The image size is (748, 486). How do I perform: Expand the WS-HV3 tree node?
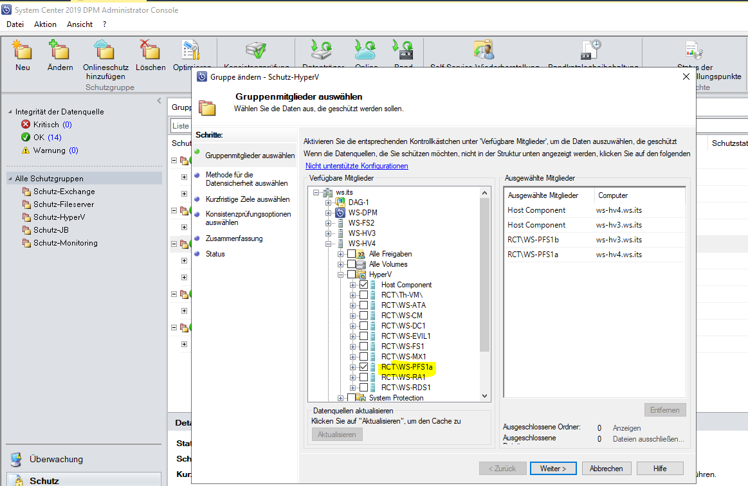(x=328, y=233)
